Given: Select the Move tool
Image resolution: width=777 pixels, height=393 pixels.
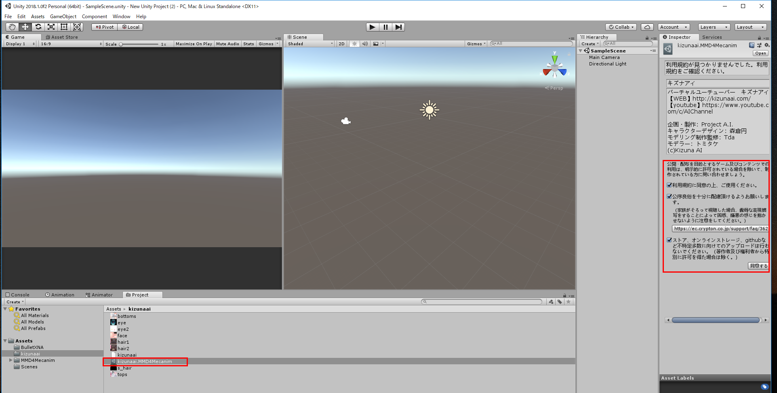Looking at the screenshot, I should (x=25, y=27).
